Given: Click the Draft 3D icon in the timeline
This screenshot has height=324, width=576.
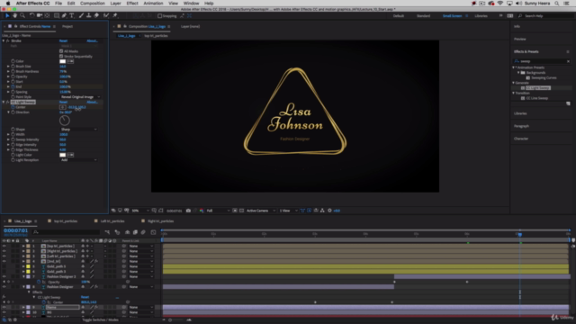Looking at the screenshot, I should 117,232.
